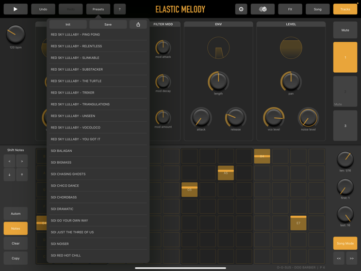The width and height of the screenshot is (361, 271).
Task: Select SOI CHASING GHOSTS preset
Action: (x=98, y=174)
